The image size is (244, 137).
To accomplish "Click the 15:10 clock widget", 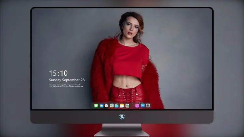I will coord(58,73).
